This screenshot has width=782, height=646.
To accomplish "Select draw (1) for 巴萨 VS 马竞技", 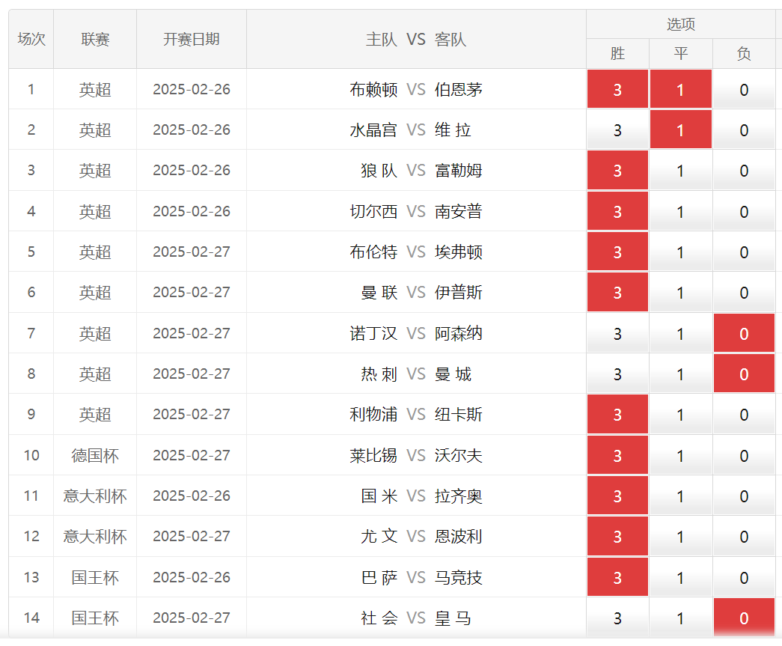I will [681, 577].
